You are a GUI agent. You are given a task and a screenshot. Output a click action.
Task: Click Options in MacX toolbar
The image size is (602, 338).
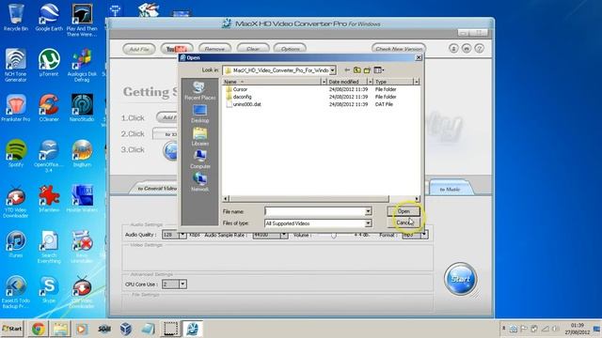[290, 49]
